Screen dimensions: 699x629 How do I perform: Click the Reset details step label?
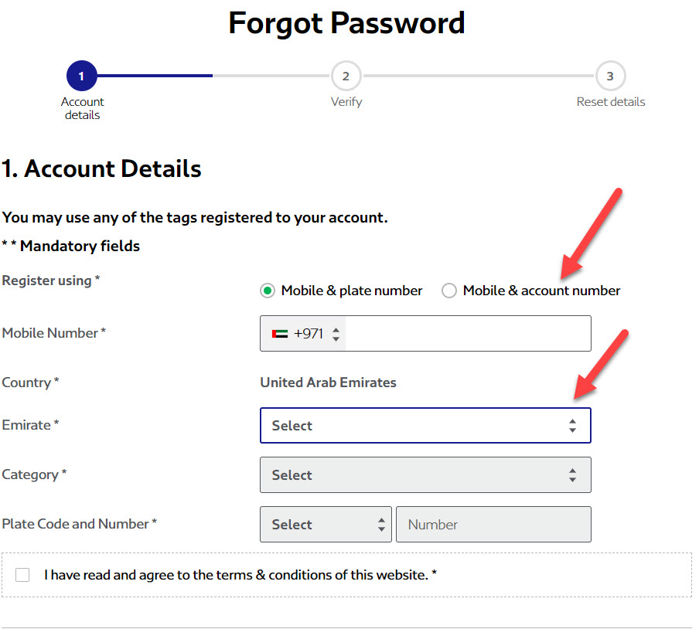(610, 102)
